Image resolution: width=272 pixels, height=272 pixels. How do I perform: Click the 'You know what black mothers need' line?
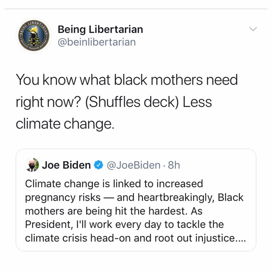click(127, 80)
